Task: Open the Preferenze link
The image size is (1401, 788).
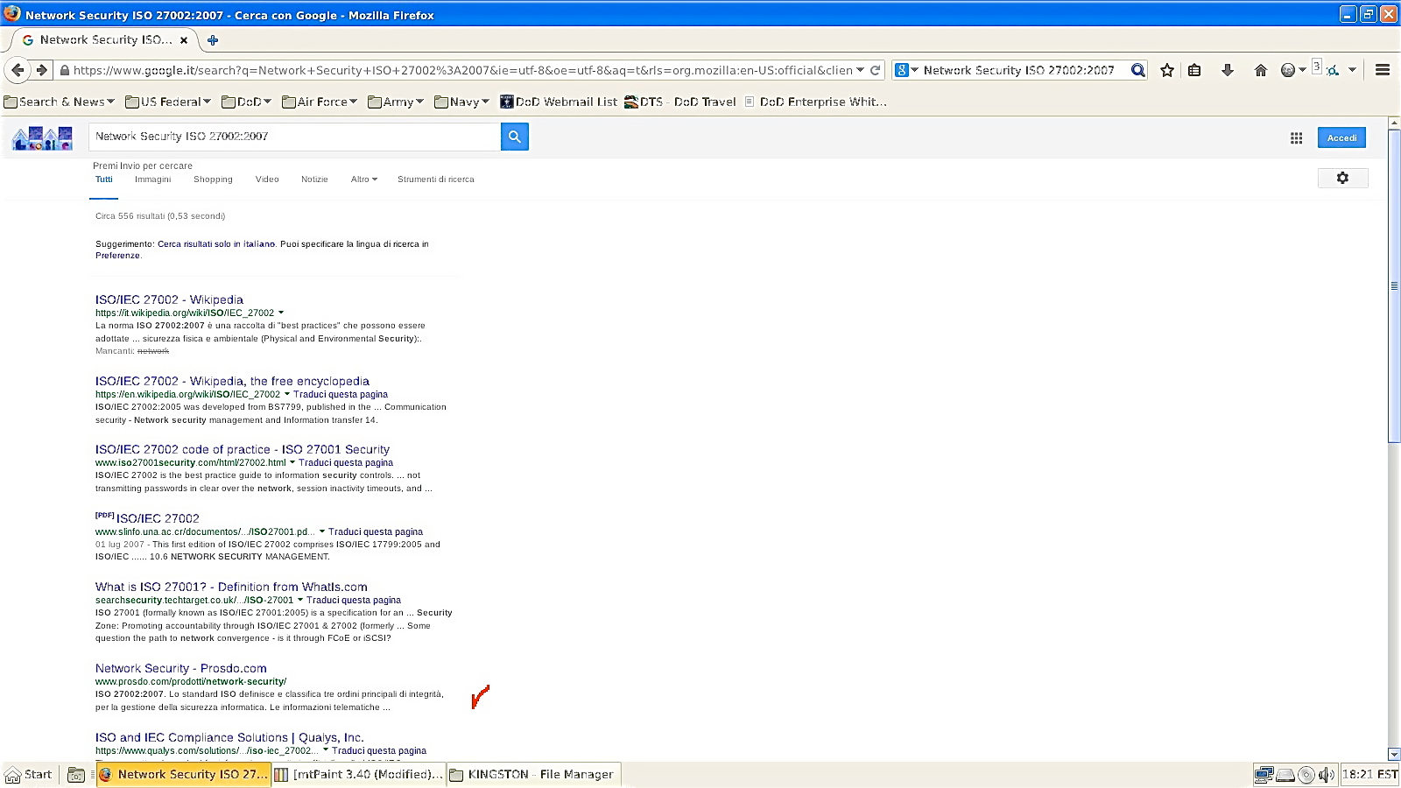Action: 117,256
